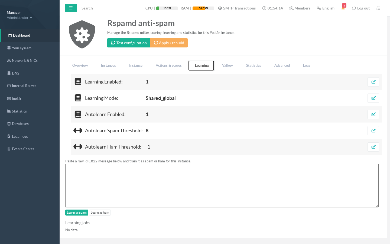Click the Manager user name

14,12
